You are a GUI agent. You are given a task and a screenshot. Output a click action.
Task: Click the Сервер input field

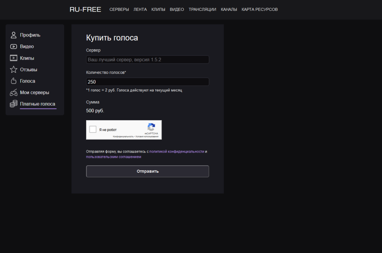click(x=147, y=59)
